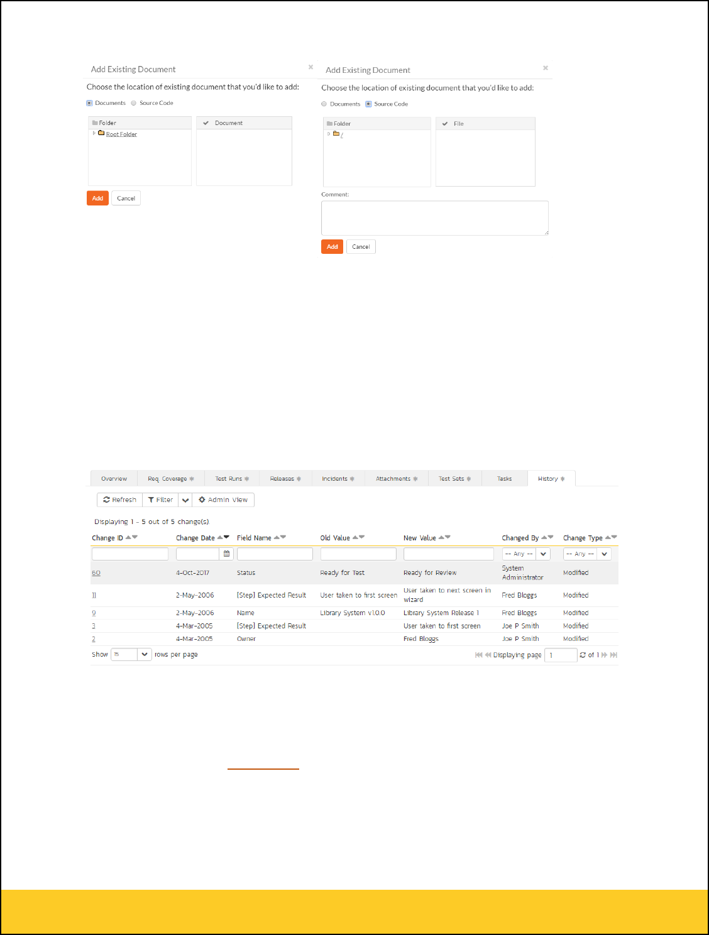
Task: Click 'Ready for Review' new value cell
Action: (430, 573)
